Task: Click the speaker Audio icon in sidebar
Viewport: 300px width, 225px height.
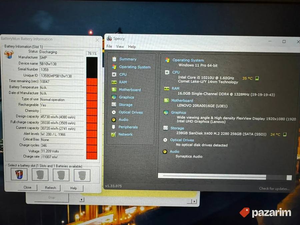Action: [x=114, y=120]
